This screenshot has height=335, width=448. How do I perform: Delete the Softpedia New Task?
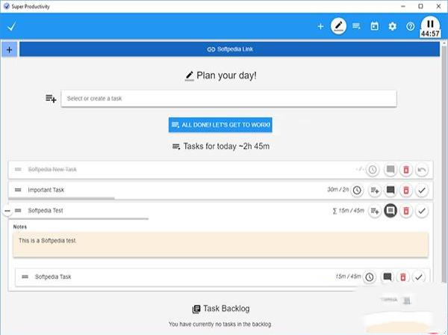tap(406, 170)
